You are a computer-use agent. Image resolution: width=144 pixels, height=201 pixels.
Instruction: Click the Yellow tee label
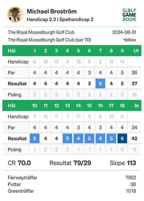click(130, 40)
